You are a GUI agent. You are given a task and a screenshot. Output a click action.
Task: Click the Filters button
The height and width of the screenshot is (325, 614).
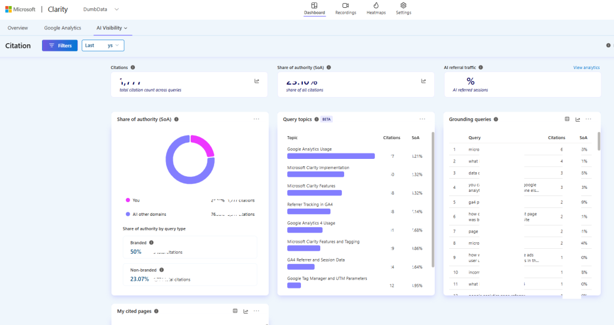60,46
